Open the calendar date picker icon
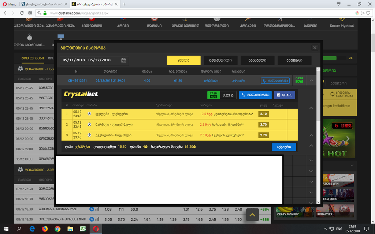Screen dimensions: 375x234 tap(123, 60)
